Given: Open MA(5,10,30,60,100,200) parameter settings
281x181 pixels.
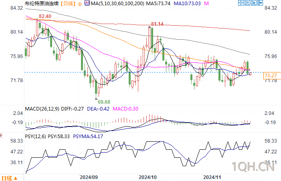Looking at the screenshot, I should tap(117, 3).
